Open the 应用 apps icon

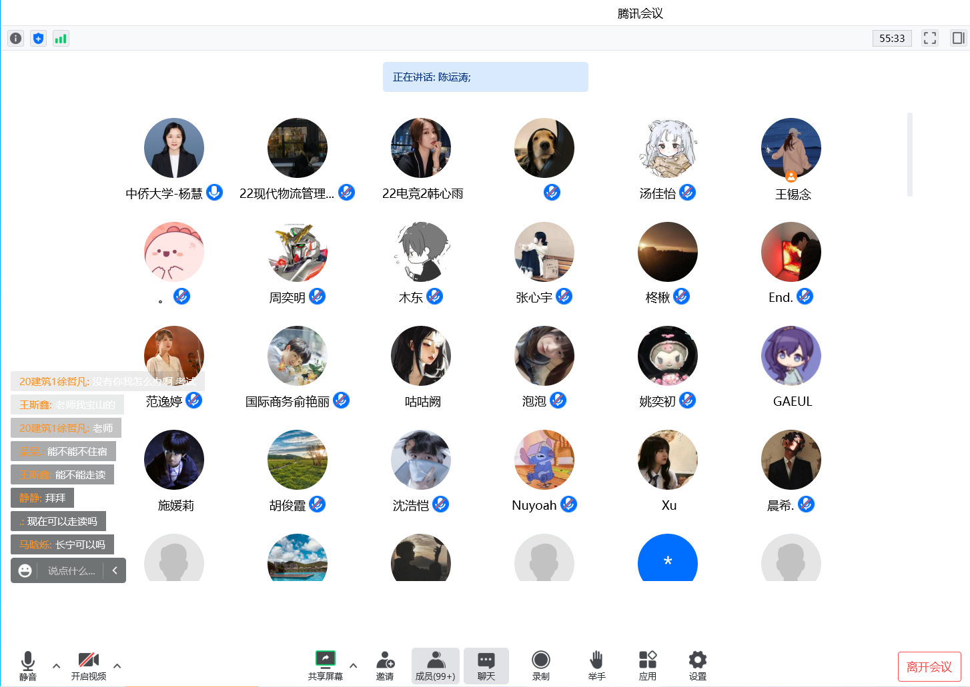click(647, 665)
